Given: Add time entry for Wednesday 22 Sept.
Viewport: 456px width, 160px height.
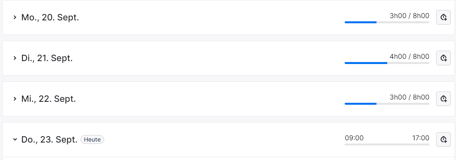Looking at the screenshot, I should 443,99.
